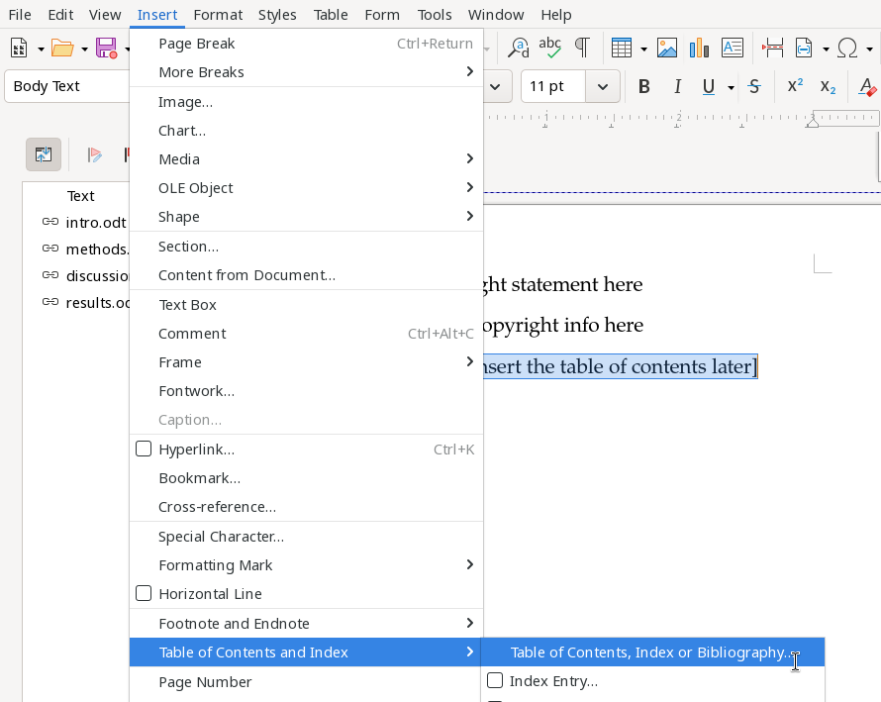Open the Media submenu
881x702 pixels.
306,159
